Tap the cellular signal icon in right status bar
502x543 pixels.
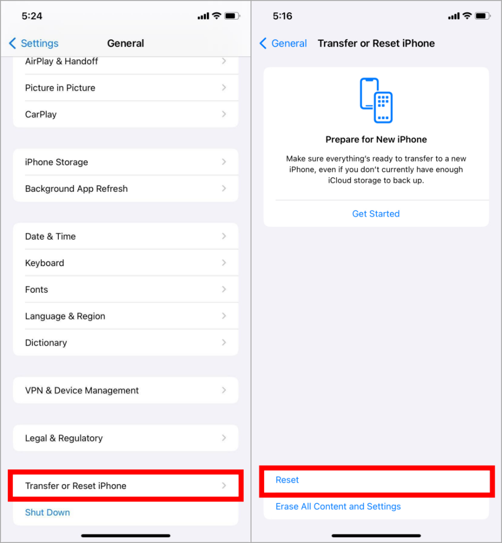click(x=454, y=16)
